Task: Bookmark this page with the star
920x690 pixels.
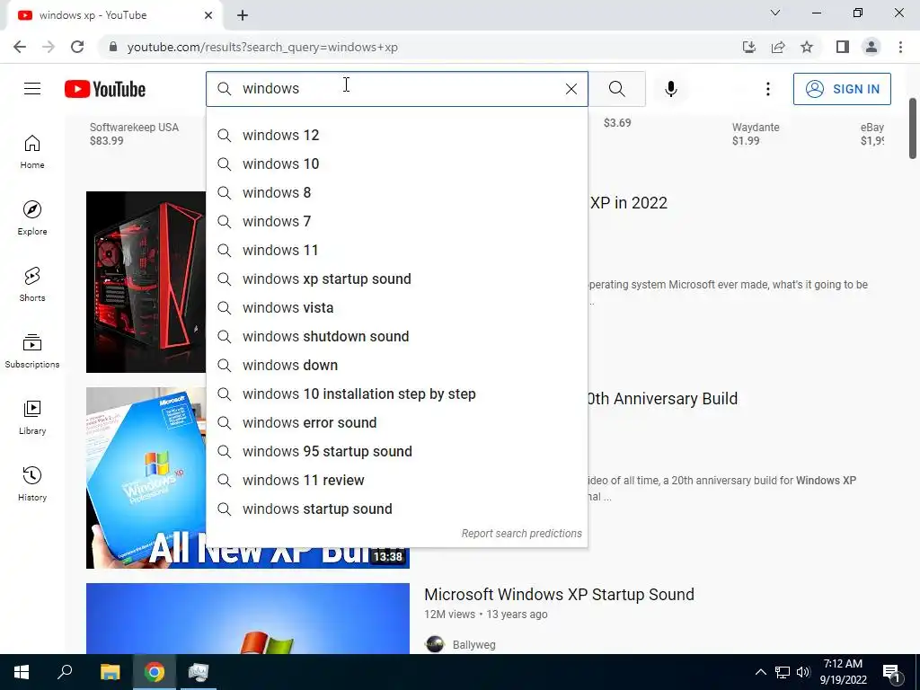Action: pos(807,47)
